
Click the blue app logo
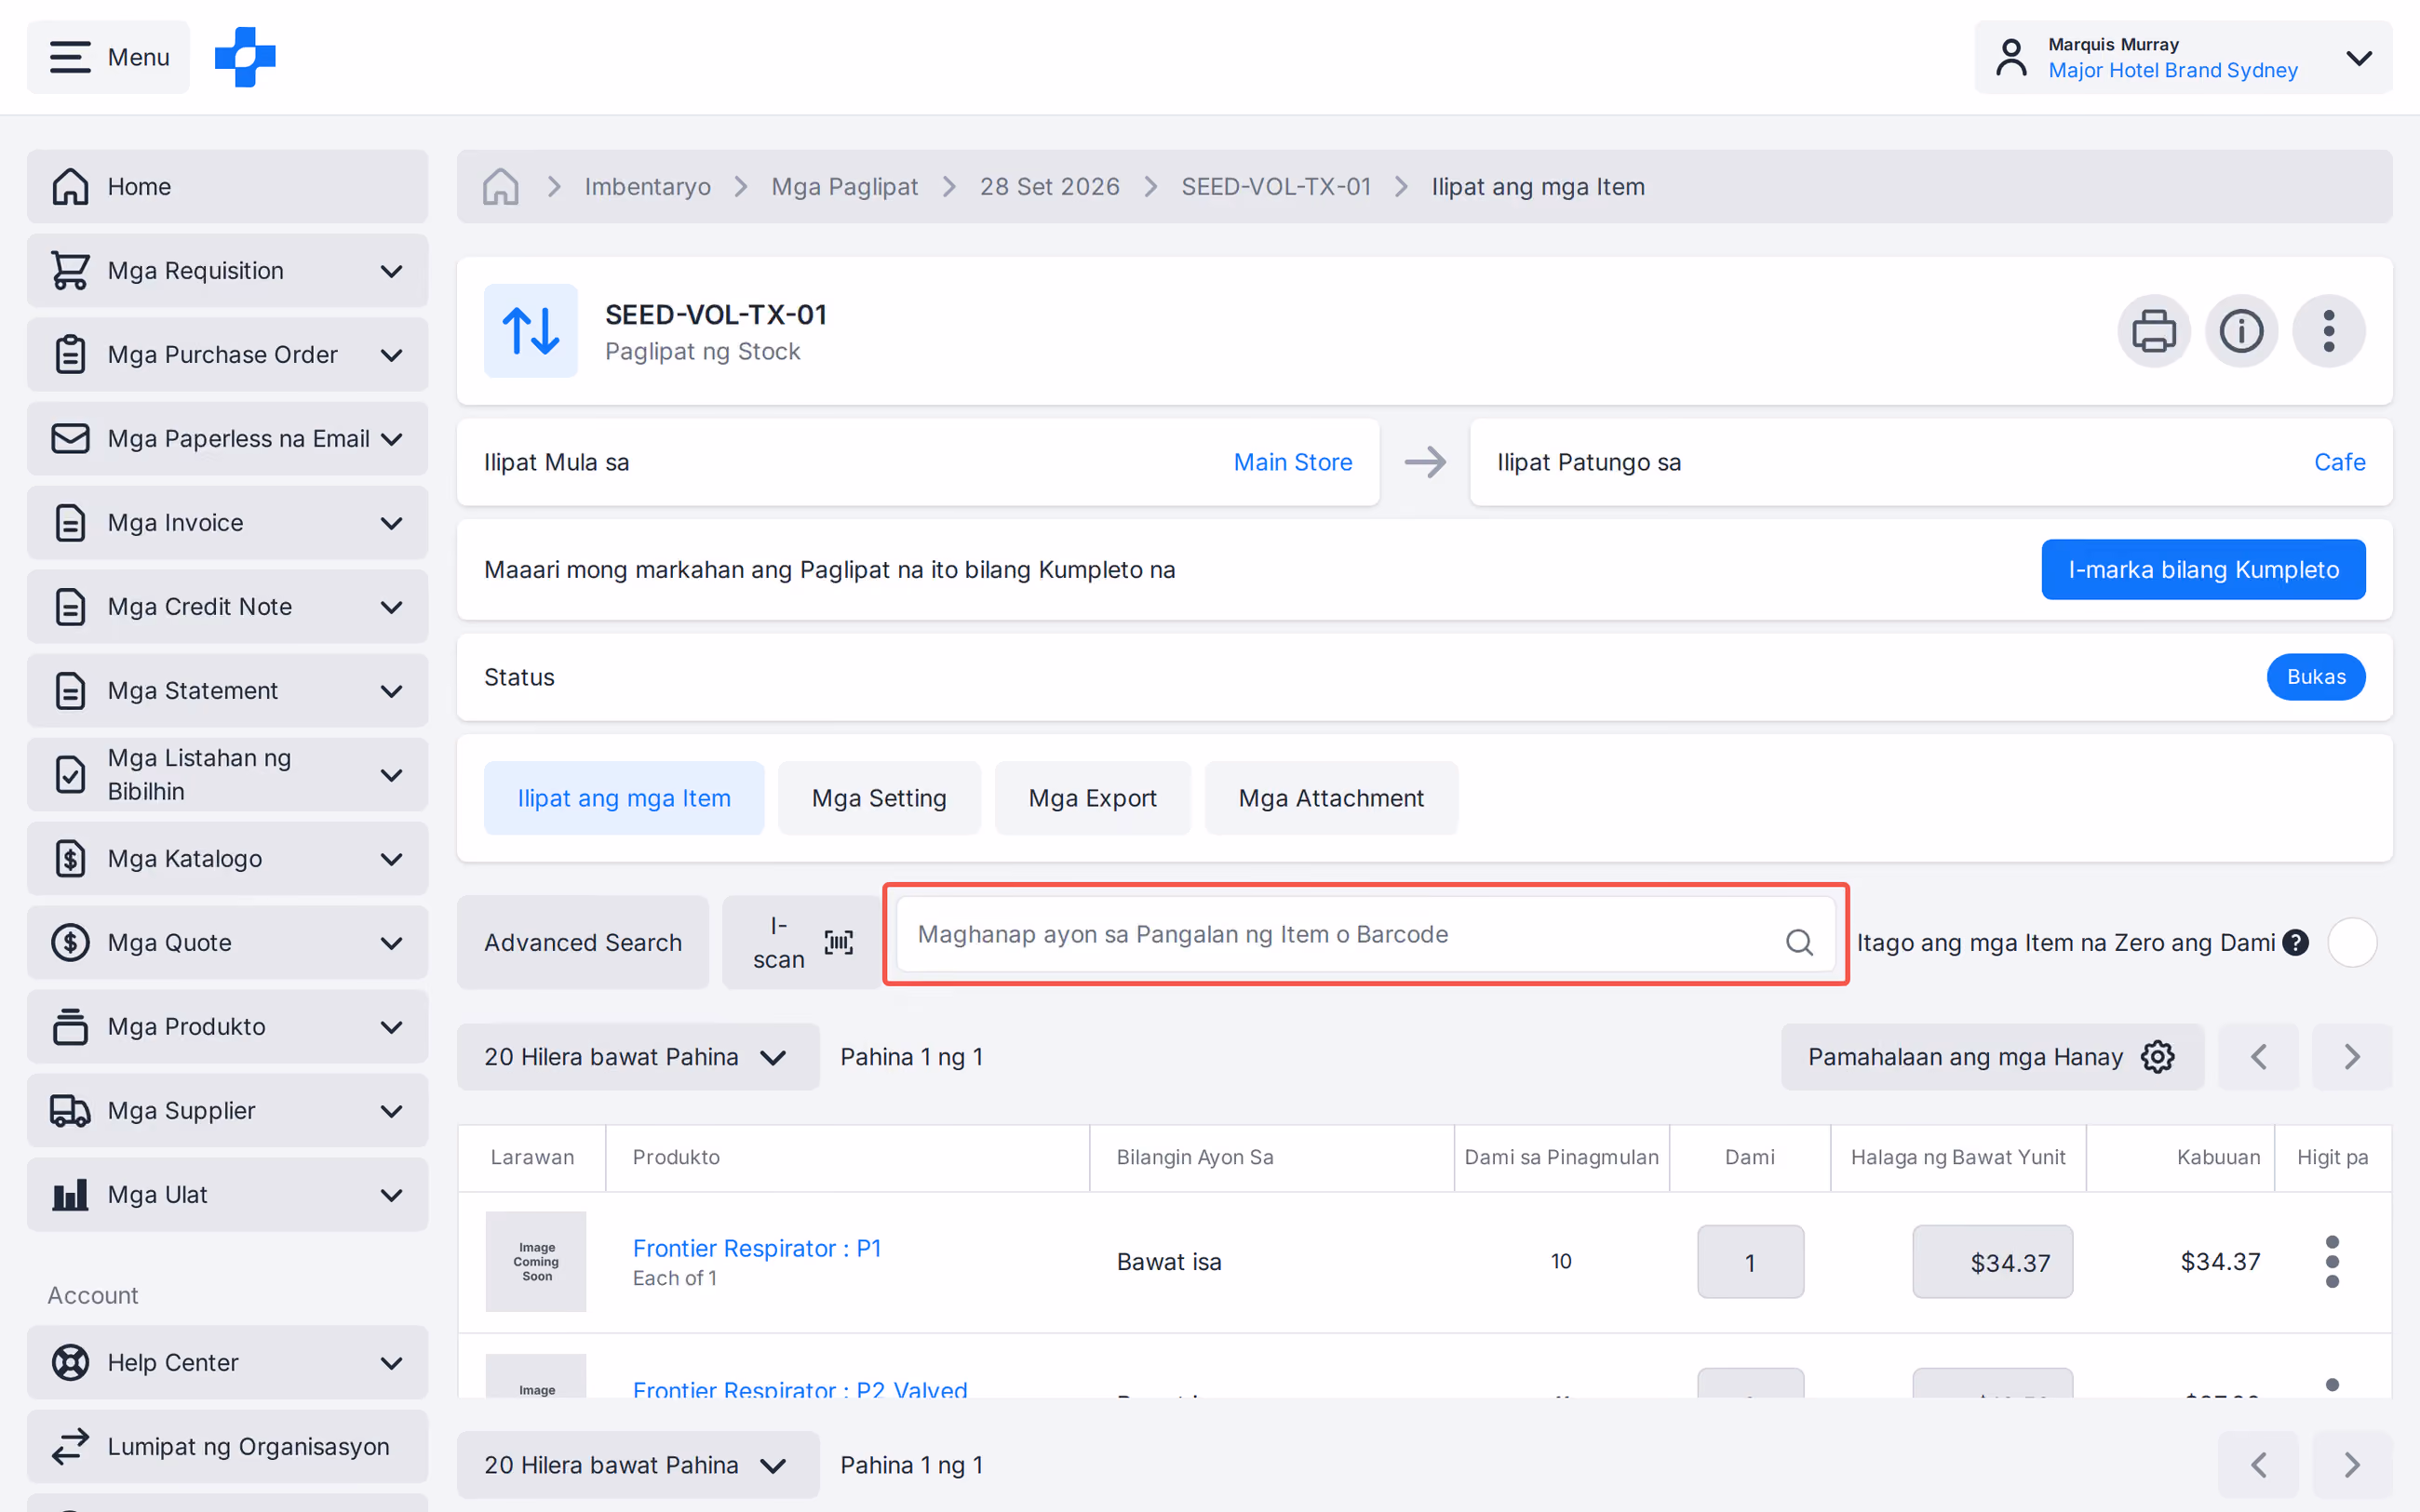click(245, 57)
